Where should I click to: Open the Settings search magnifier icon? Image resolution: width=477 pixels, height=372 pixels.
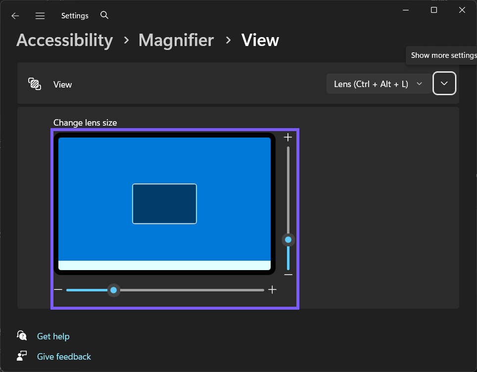point(104,15)
